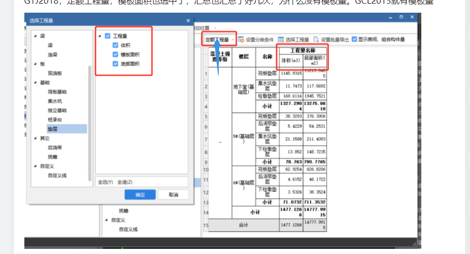Select the highlighted 垫层 tree item

coord(67,129)
